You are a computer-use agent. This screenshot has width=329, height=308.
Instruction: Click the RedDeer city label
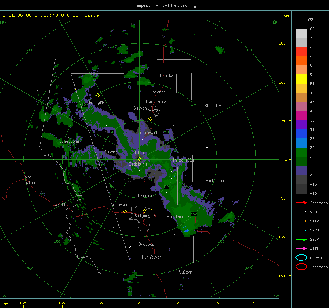pos(155,111)
